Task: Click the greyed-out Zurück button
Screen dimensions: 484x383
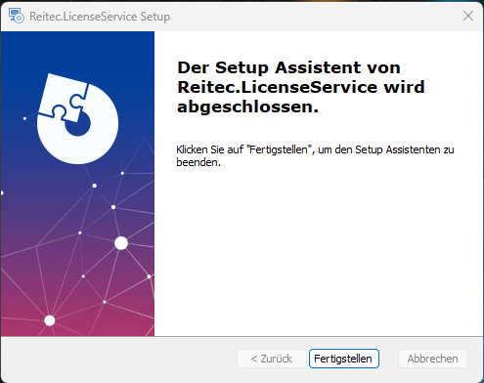Action: pos(272,359)
